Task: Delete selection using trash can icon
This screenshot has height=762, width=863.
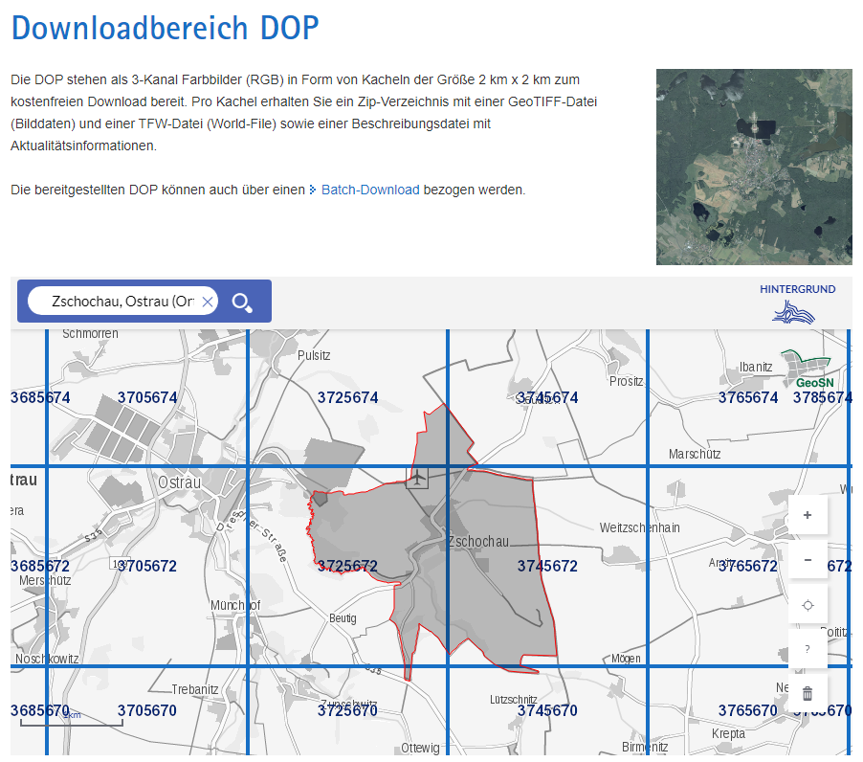Action: tap(808, 694)
